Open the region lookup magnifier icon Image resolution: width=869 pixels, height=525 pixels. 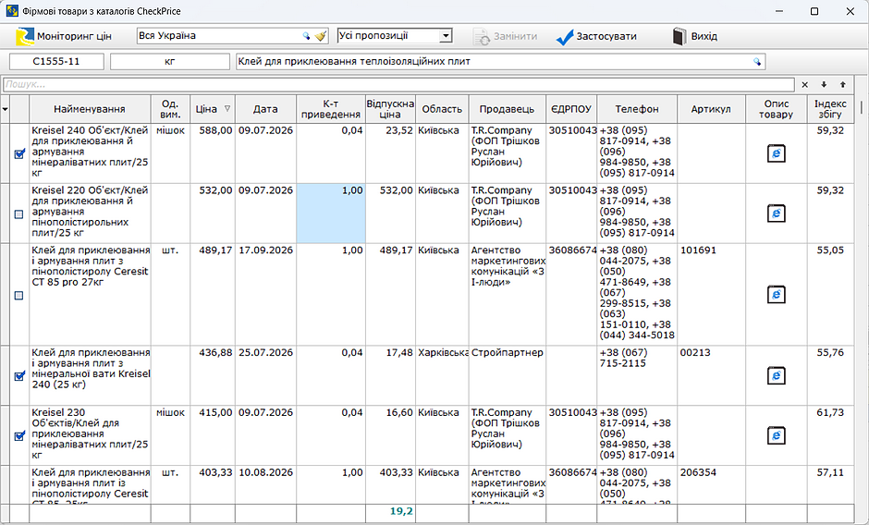pos(306,36)
